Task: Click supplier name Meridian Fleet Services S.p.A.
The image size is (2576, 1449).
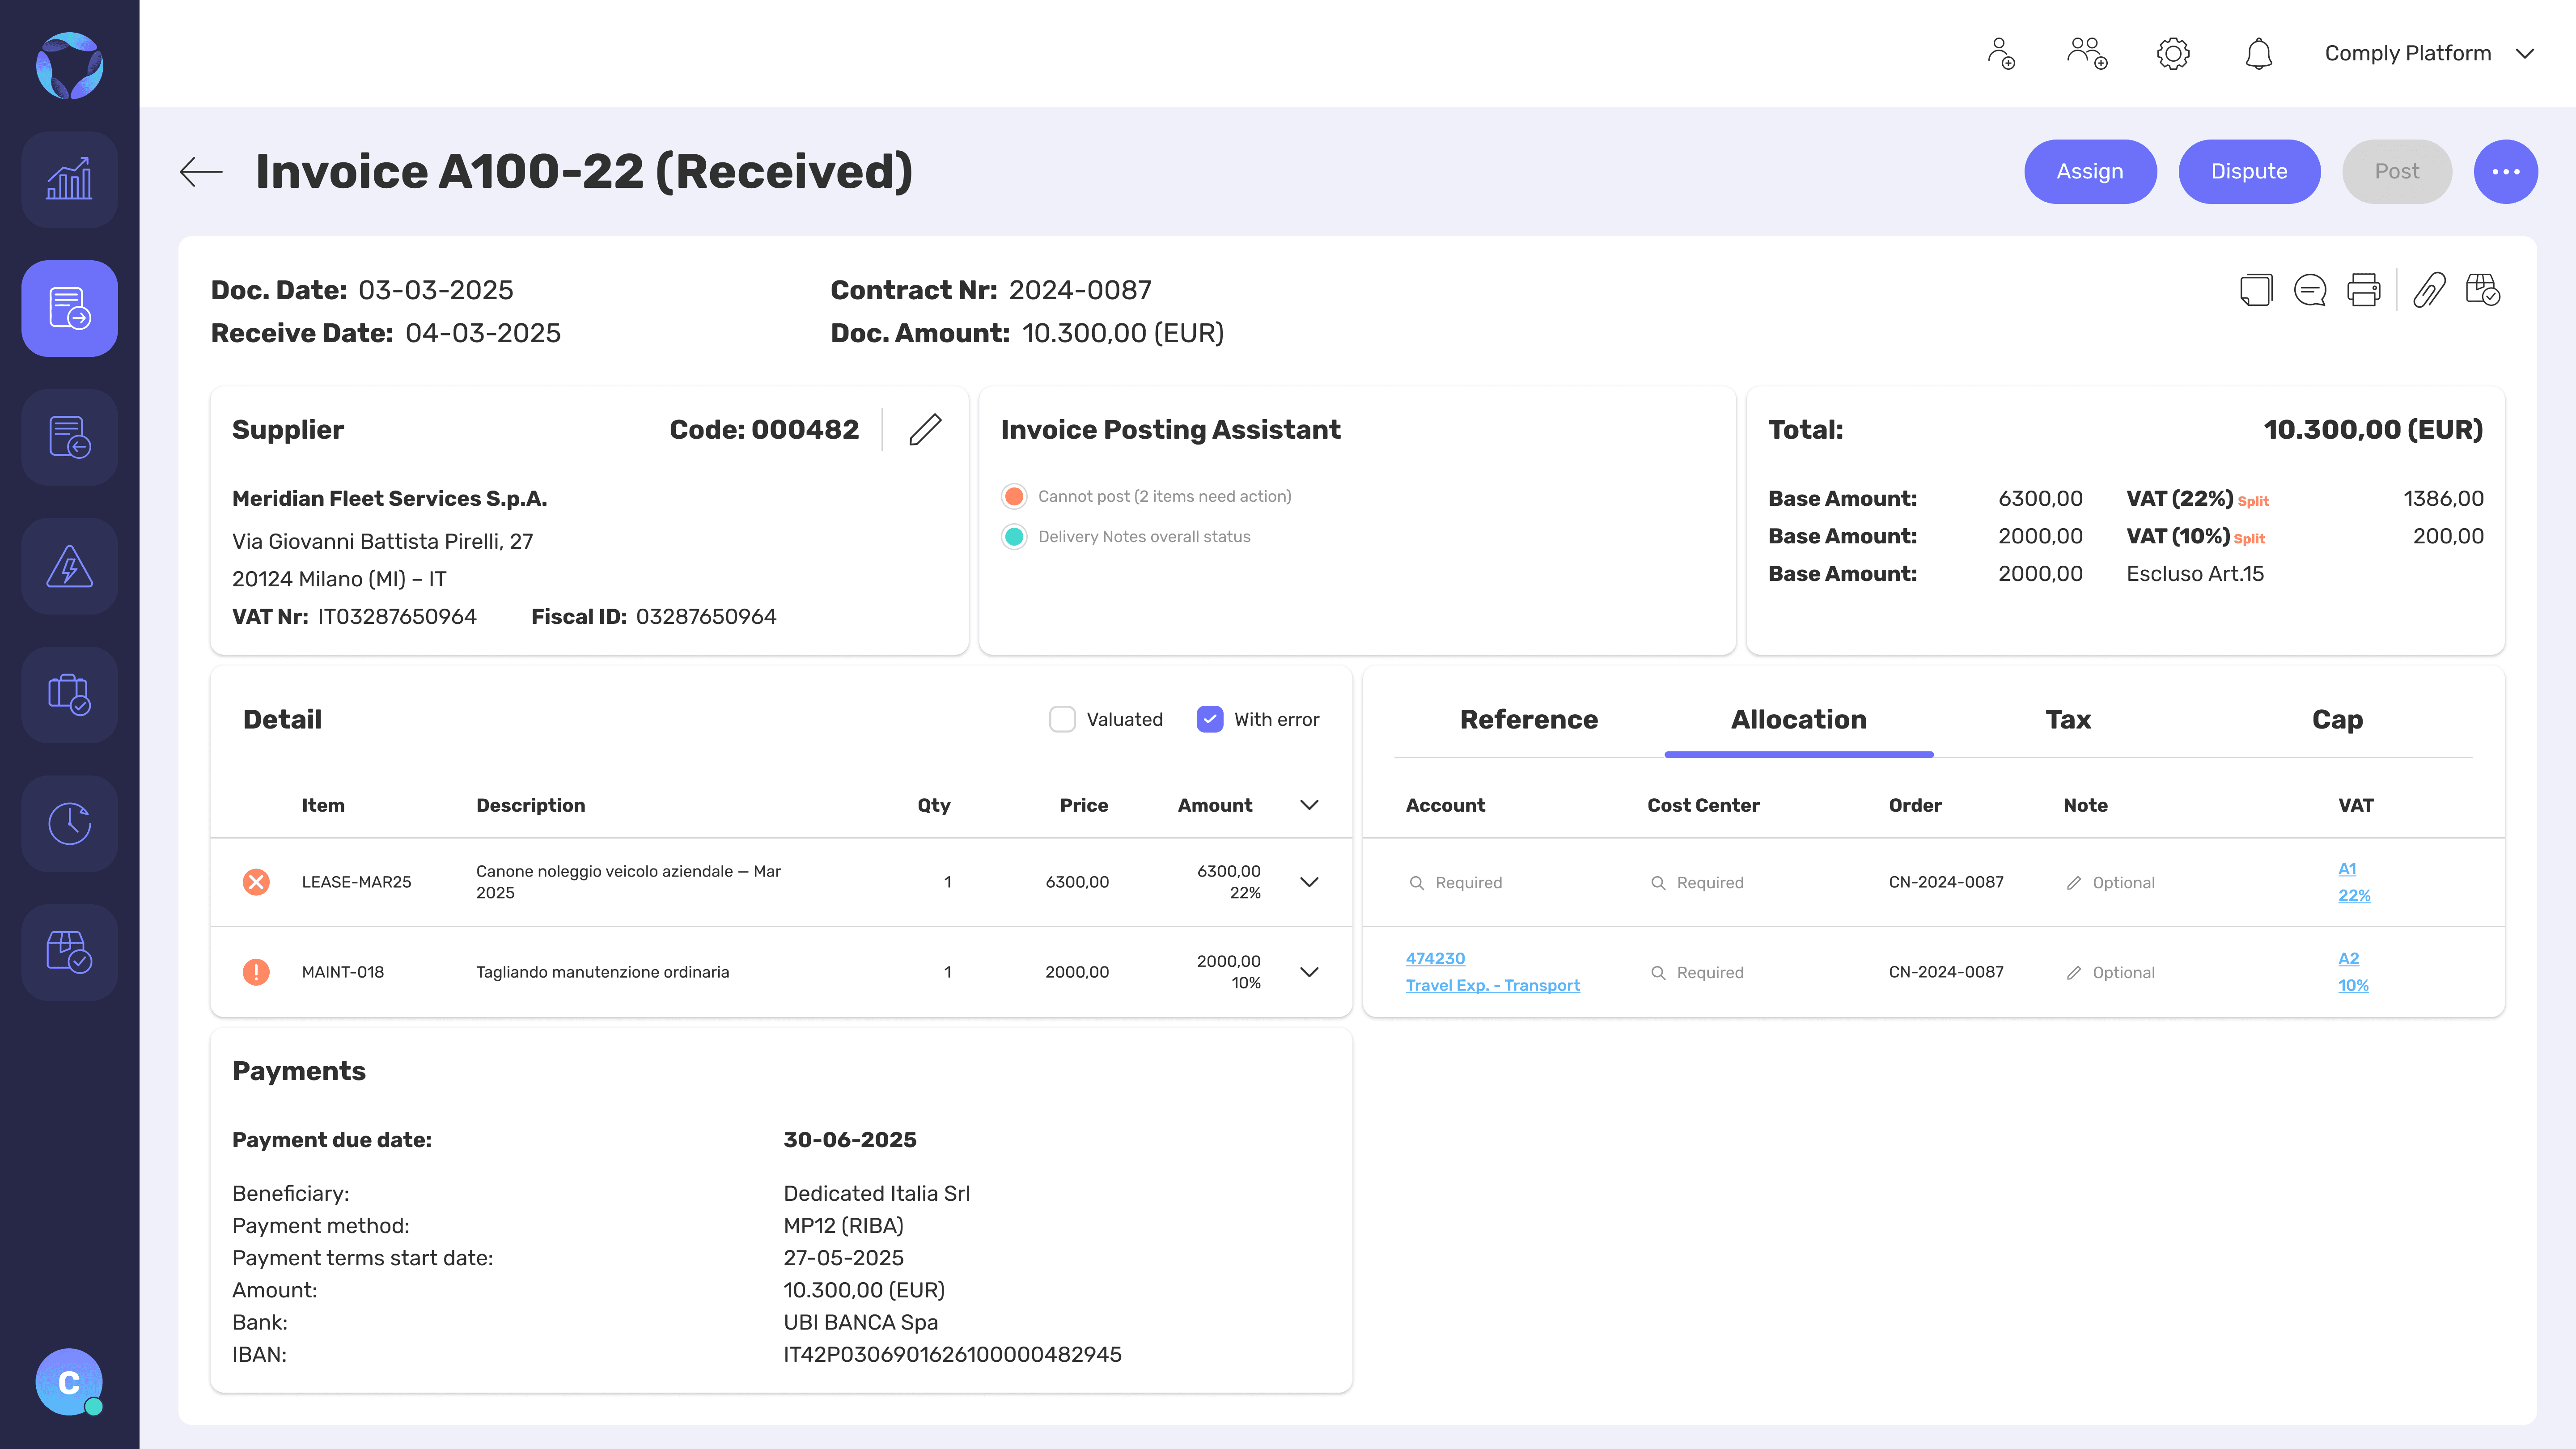Action: click(389, 498)
